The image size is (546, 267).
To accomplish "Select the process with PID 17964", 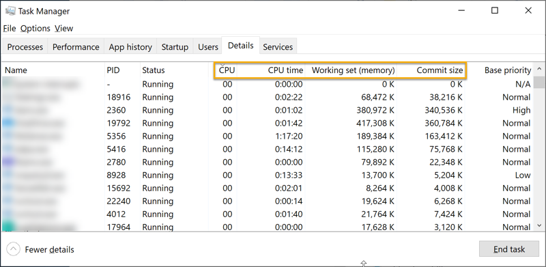I will (x=268, y=226).
